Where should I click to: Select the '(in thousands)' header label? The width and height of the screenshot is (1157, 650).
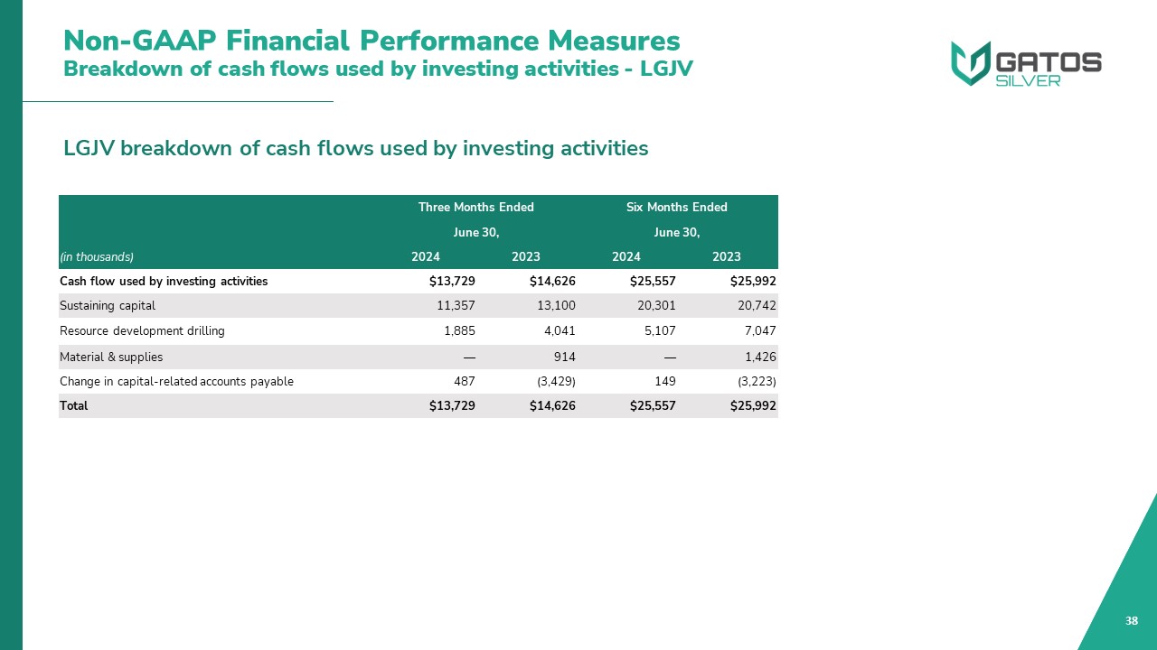pyautogui.click(x=97, y=257)
